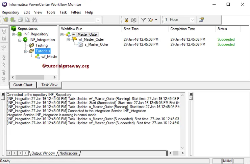
Task: Click the clock-with-stop-square icon in sidebar
Action: pos(4,72)
